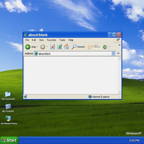Open the Tools menu
Viewport: 144px width, 144px height.
tap(62, 40)
